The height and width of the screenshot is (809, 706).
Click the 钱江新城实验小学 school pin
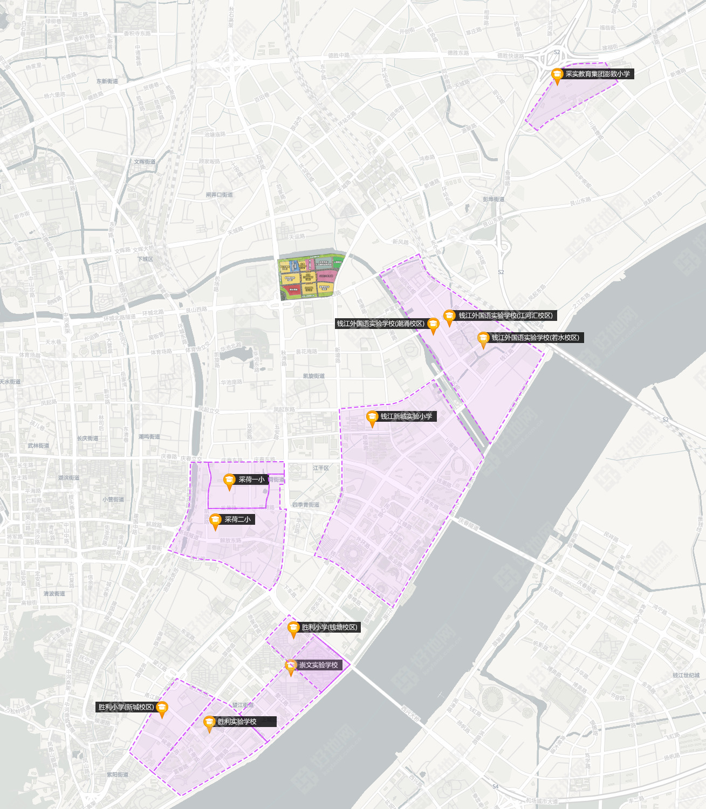point(372,417)
